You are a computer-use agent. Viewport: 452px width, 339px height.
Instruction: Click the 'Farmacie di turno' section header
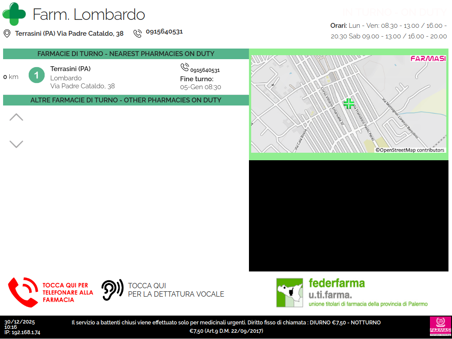126,54
